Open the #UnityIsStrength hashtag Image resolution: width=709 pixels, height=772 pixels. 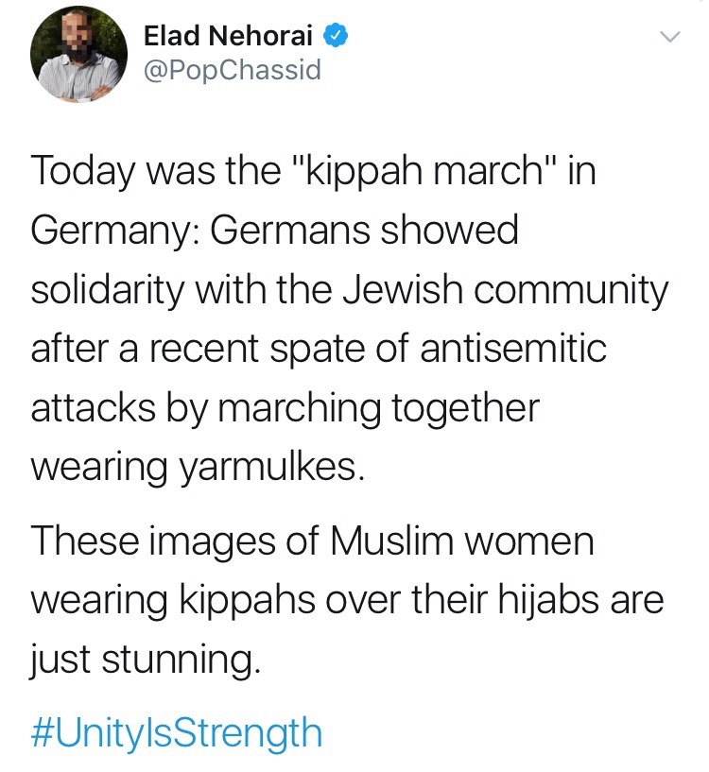click(x=176, y=731)
